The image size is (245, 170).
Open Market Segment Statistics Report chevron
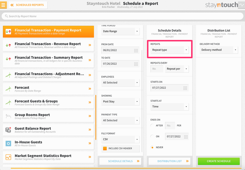[90, 157]
